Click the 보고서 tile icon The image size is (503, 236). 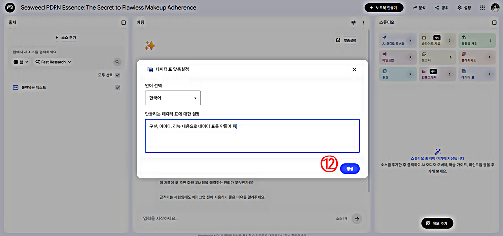tap(424, 54)
